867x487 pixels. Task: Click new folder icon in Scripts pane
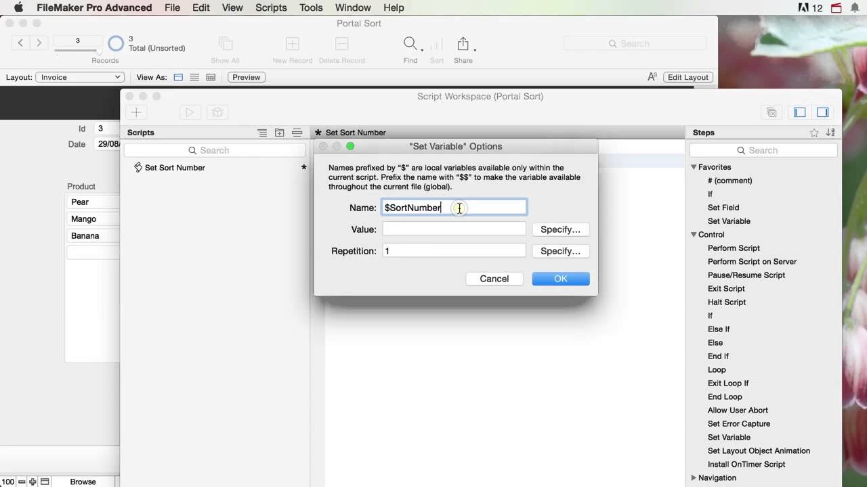(279, 133)
